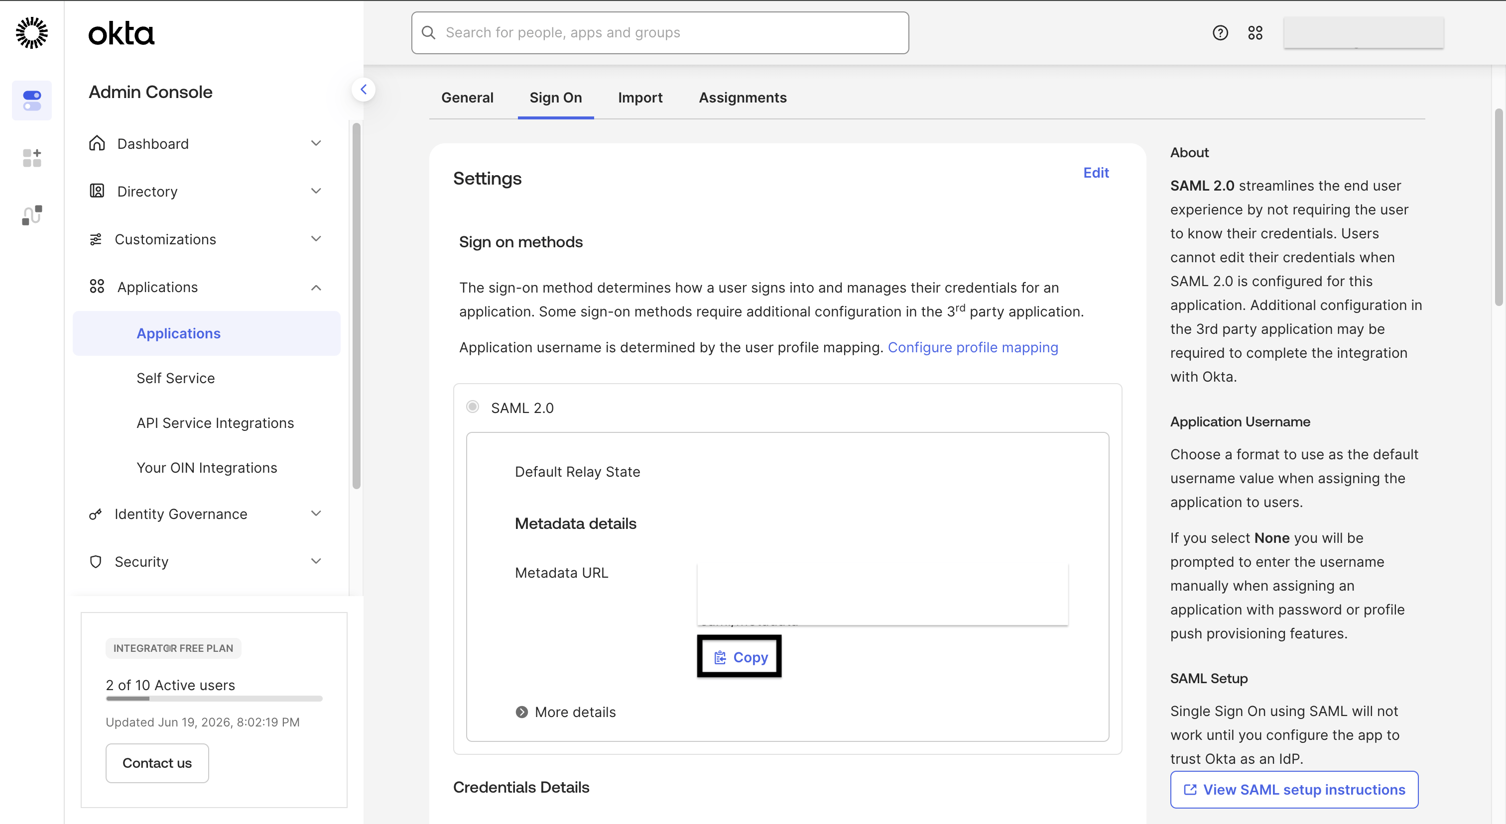1506x824 pixels.
Task: Click the Security label in sidebar
Action: (x=141, y=562)
